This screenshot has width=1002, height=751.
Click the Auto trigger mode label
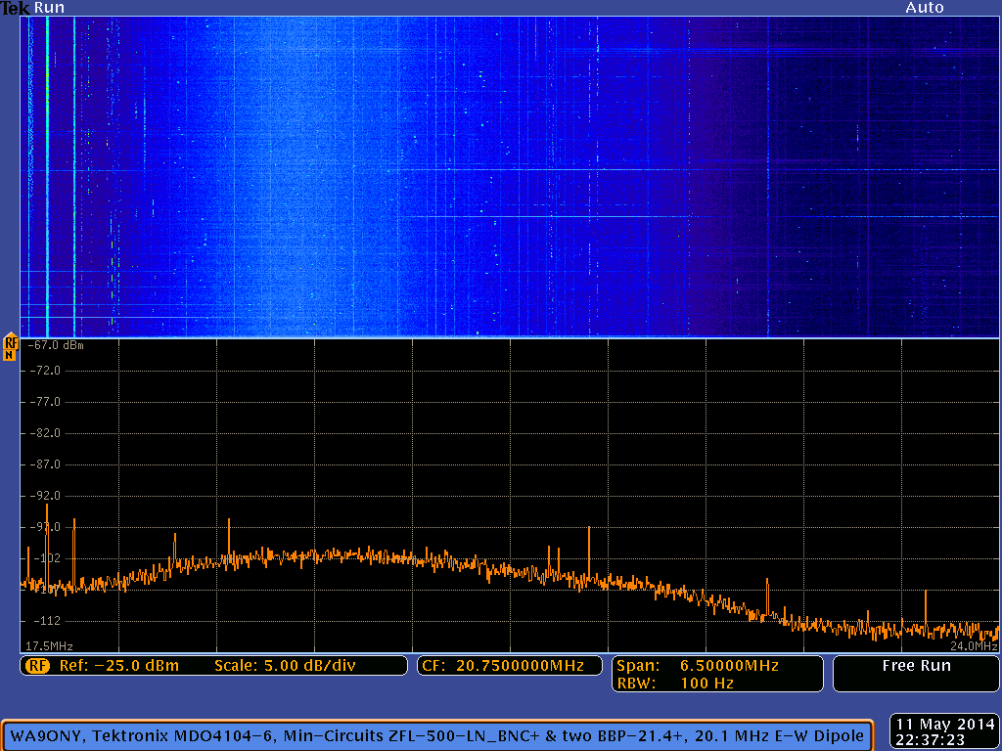point(924,8)
